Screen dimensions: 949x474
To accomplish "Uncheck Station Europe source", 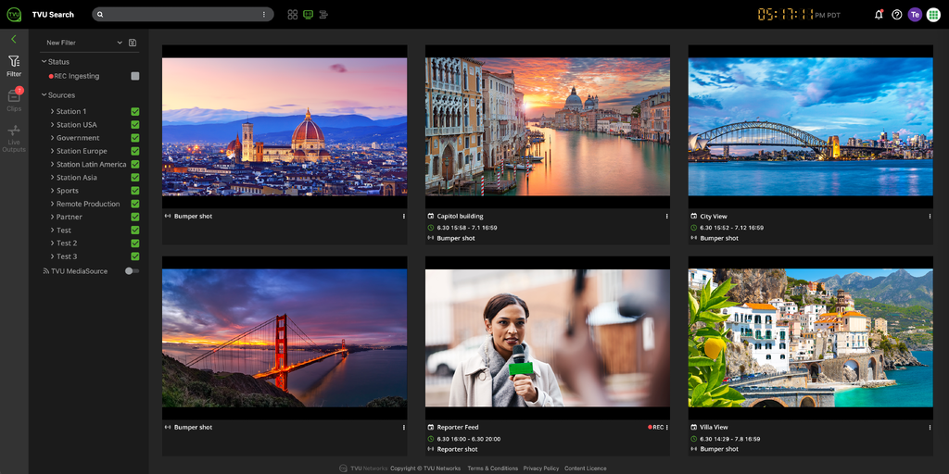I will tap(135, 151).
